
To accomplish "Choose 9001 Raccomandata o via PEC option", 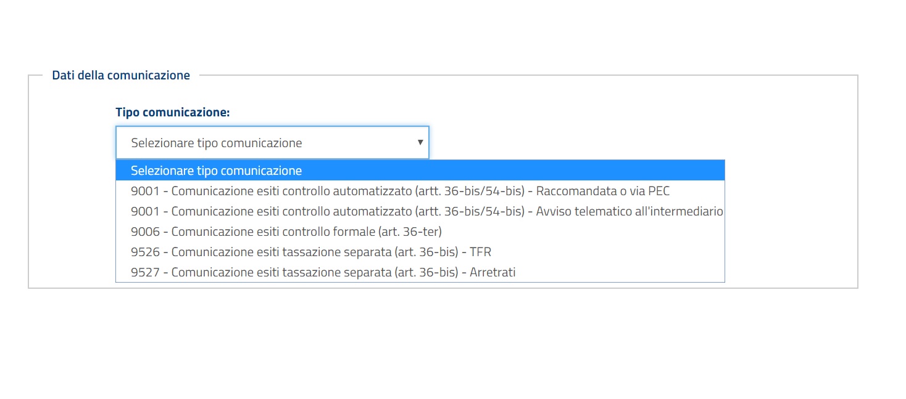I will pos(420,191).
